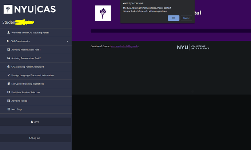The height and width of the screenshot is (150, 251).
Task: Expand the CAS Questionnaire dropdown arrow
Action: point(67,41)
